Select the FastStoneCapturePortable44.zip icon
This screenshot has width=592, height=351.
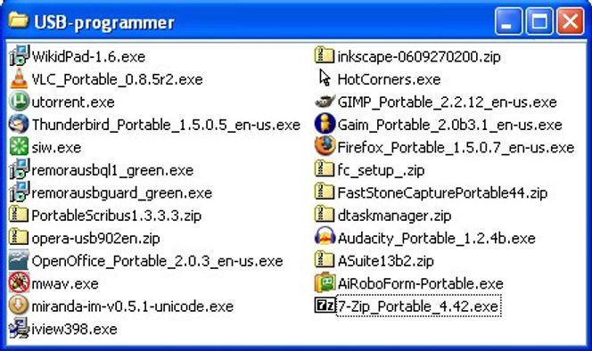pyautogui.click(x=325, y=192)
